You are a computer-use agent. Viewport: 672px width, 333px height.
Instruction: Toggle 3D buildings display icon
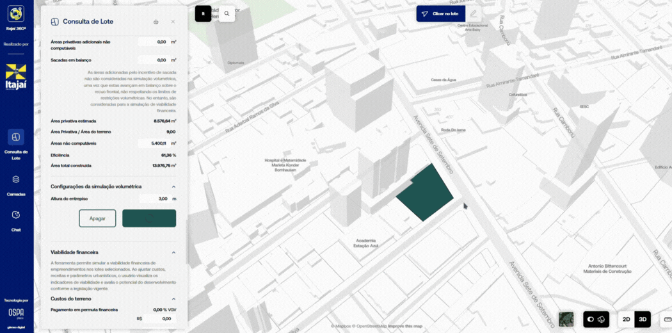[602, 320]
